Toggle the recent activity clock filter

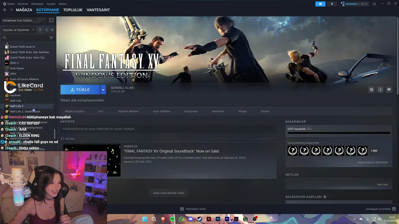[x=47, y=30]
